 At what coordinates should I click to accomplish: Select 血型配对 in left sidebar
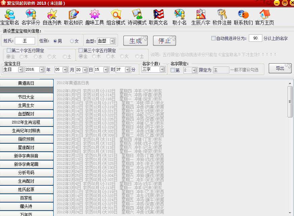[x=27, y=114]
